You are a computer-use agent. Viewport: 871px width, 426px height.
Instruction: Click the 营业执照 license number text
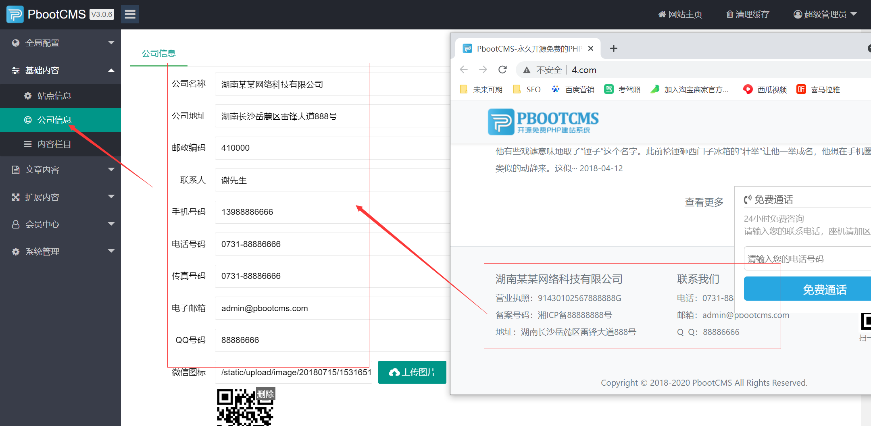558,298
